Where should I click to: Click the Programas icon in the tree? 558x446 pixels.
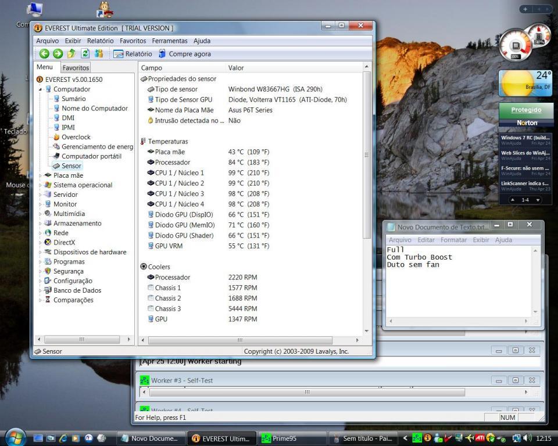tap(48, 262)
